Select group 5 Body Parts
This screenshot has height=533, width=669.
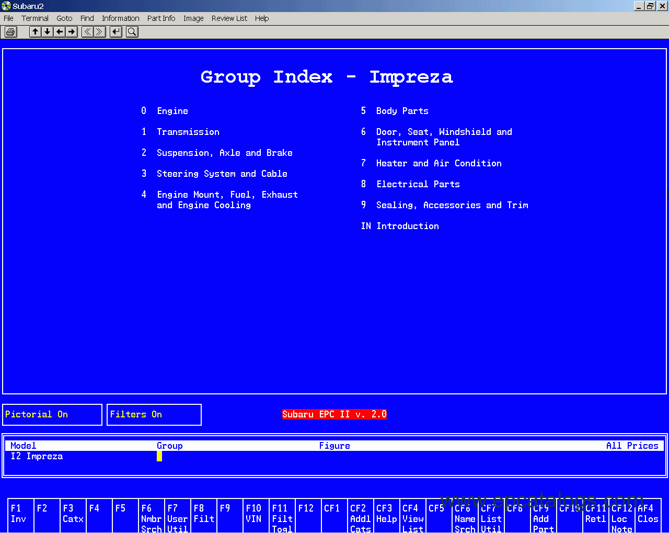click(x=395, y=111)
